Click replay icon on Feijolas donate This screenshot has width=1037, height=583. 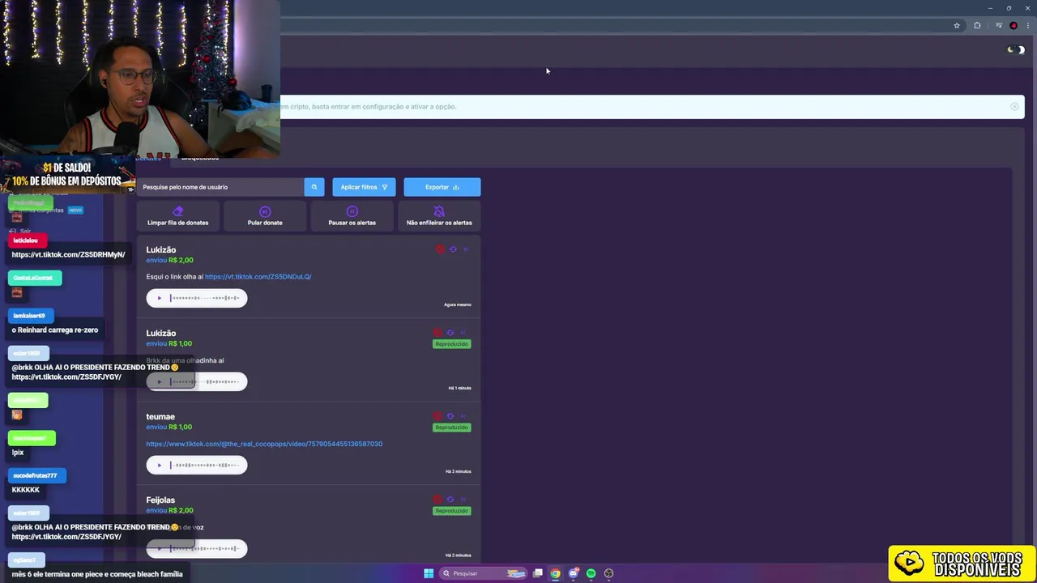coord(450,500)
